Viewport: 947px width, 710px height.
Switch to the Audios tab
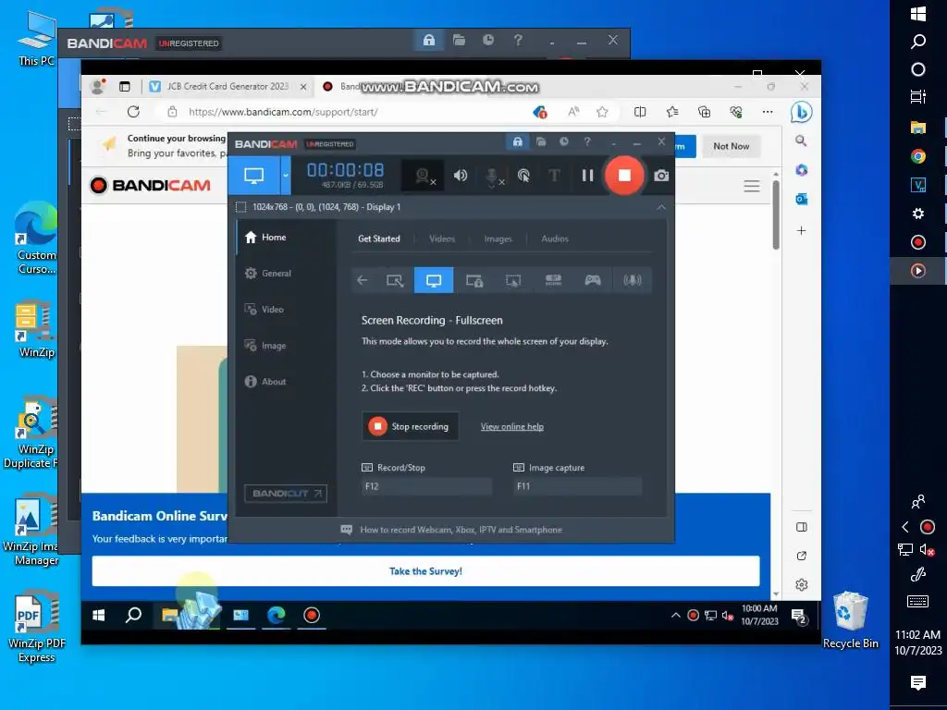coord(555,239)
